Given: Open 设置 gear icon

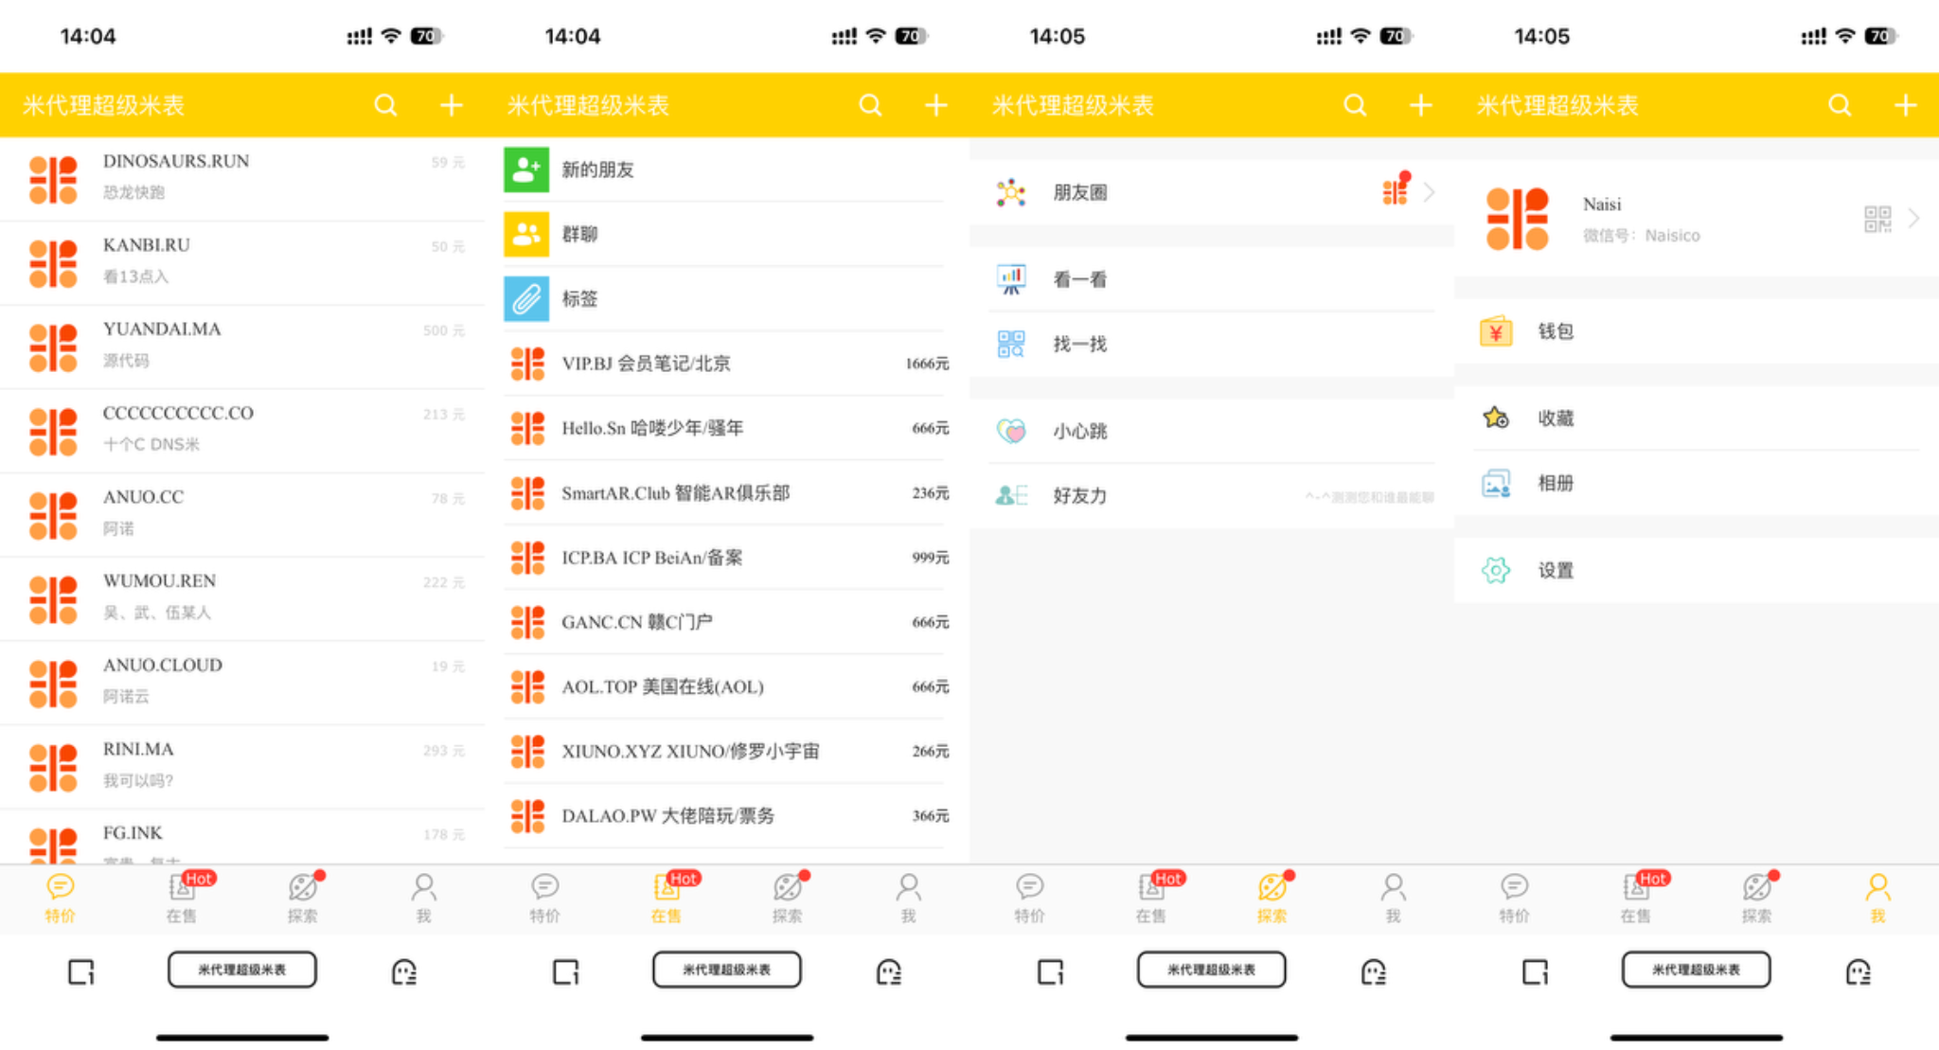Looking at the screenshot, I should 1496,570.
